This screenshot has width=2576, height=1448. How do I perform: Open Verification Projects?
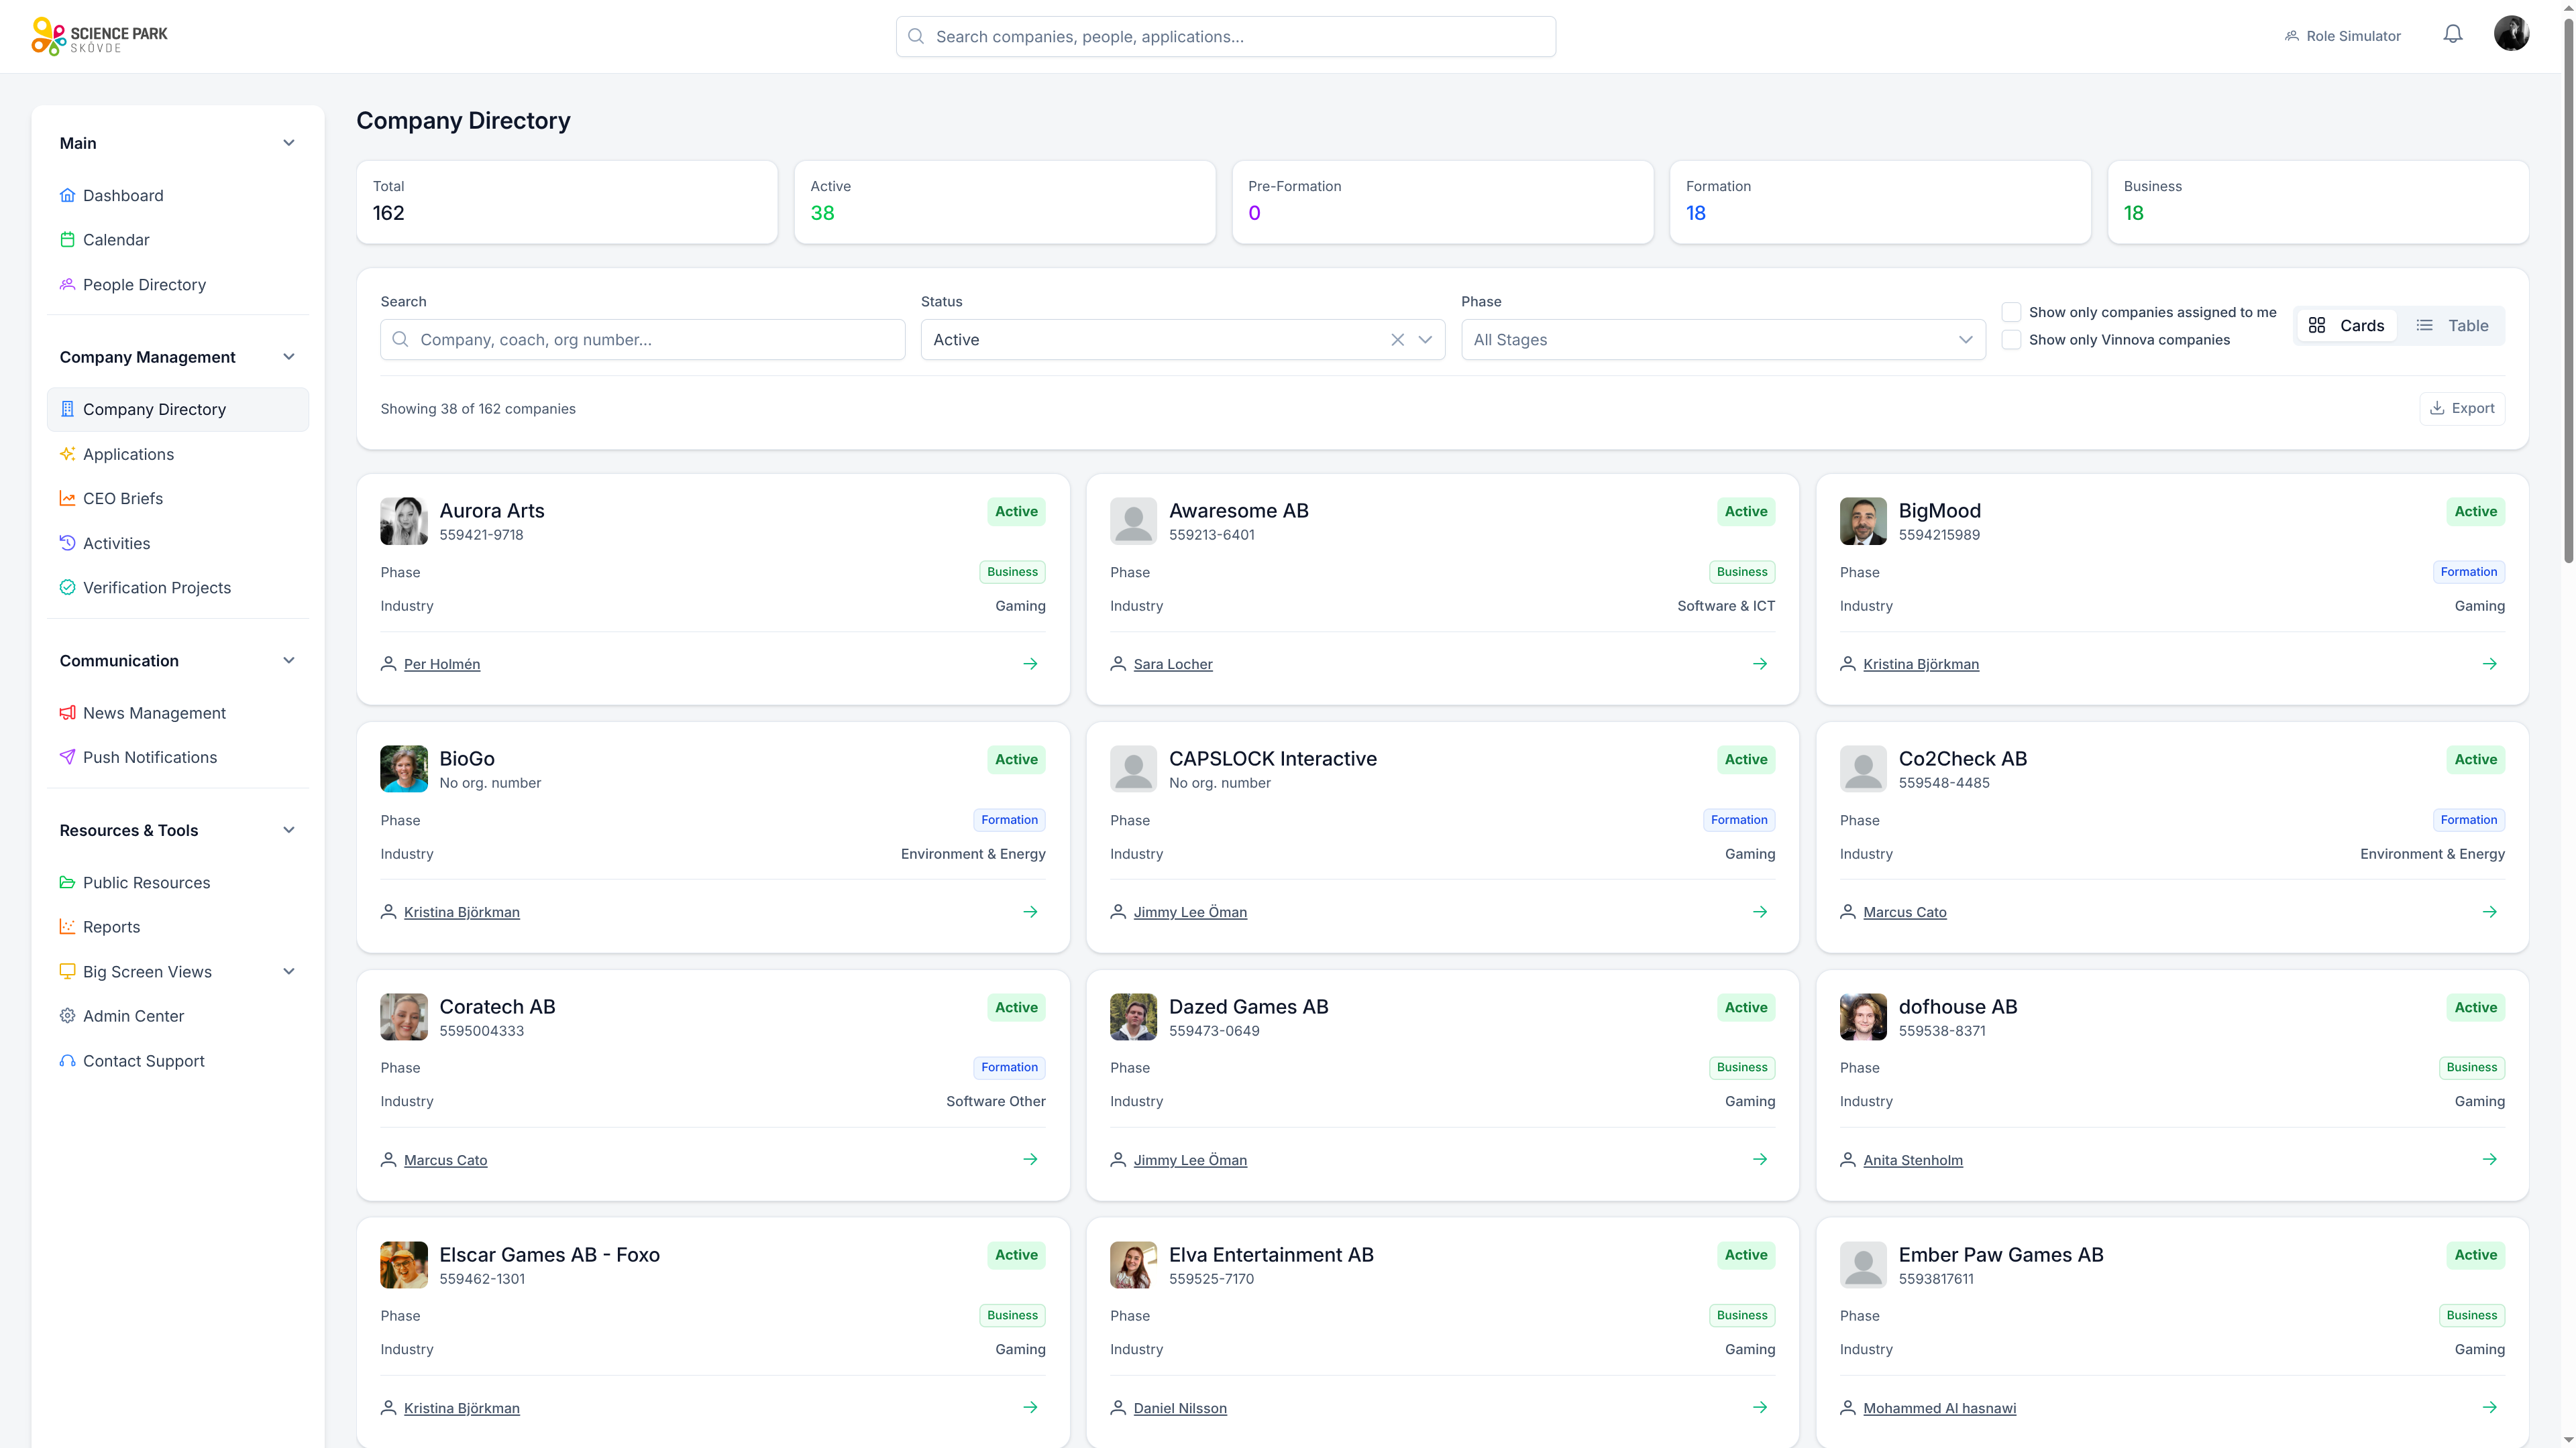(x=178, y=588)
